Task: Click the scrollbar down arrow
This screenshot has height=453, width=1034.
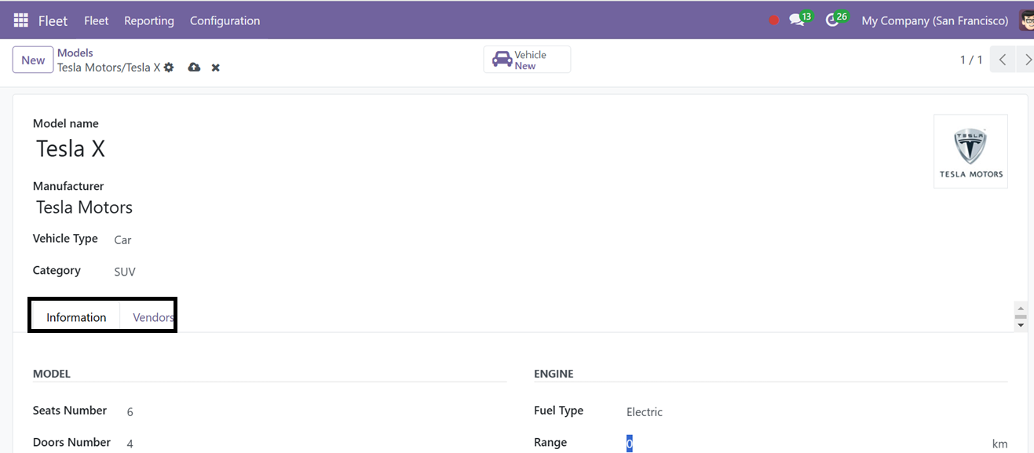Action: (x=1021, y=324)
